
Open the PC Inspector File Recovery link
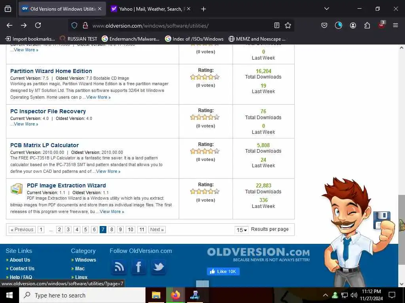pos(48,111)
